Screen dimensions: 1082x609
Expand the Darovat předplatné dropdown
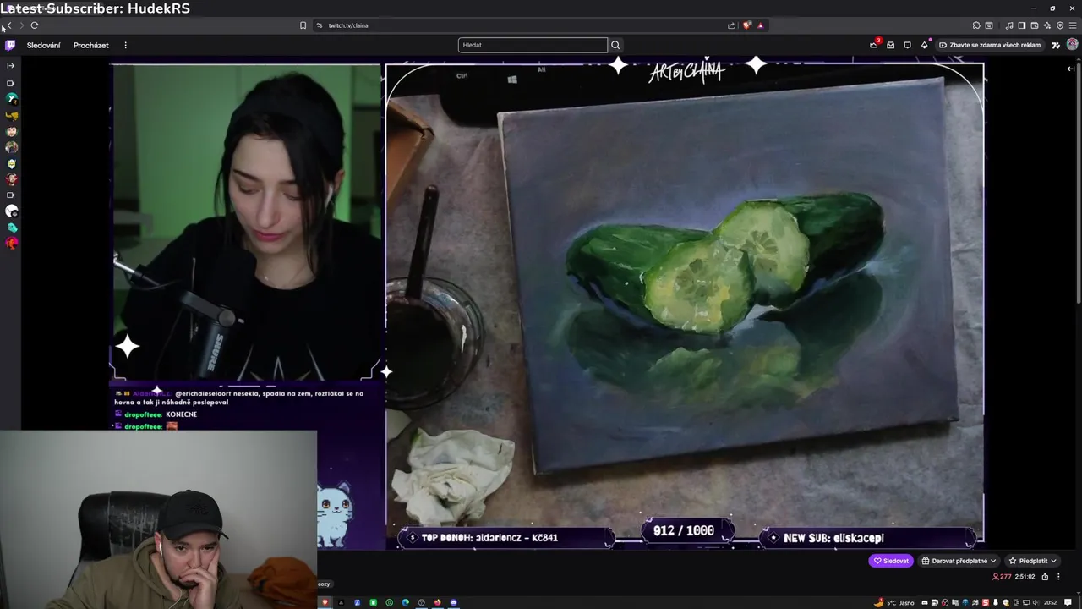[959, 561]
